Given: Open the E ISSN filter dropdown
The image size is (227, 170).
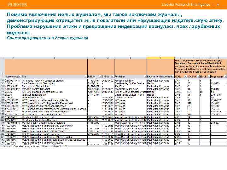Looking at the screenshot, I should point(113,76).
